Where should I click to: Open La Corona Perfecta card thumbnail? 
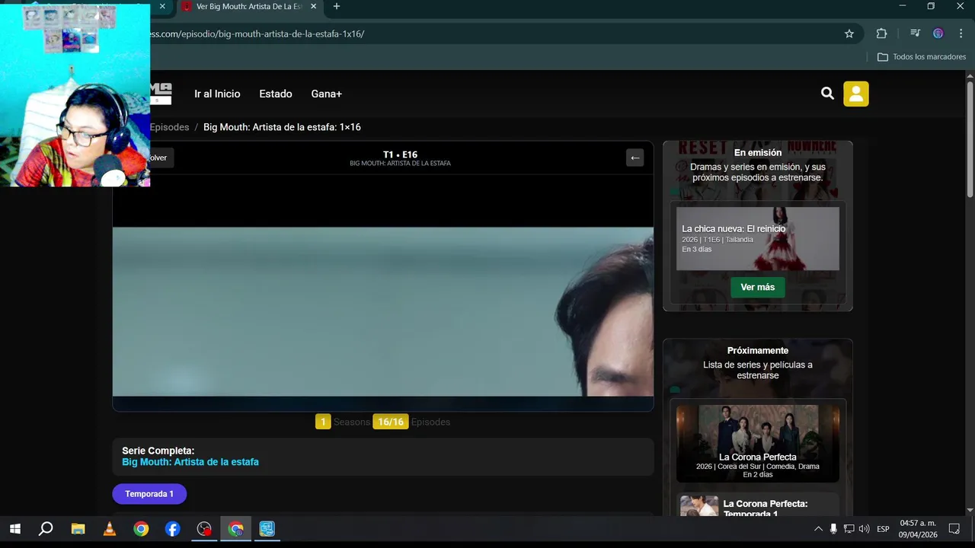(x=758, y=443)
